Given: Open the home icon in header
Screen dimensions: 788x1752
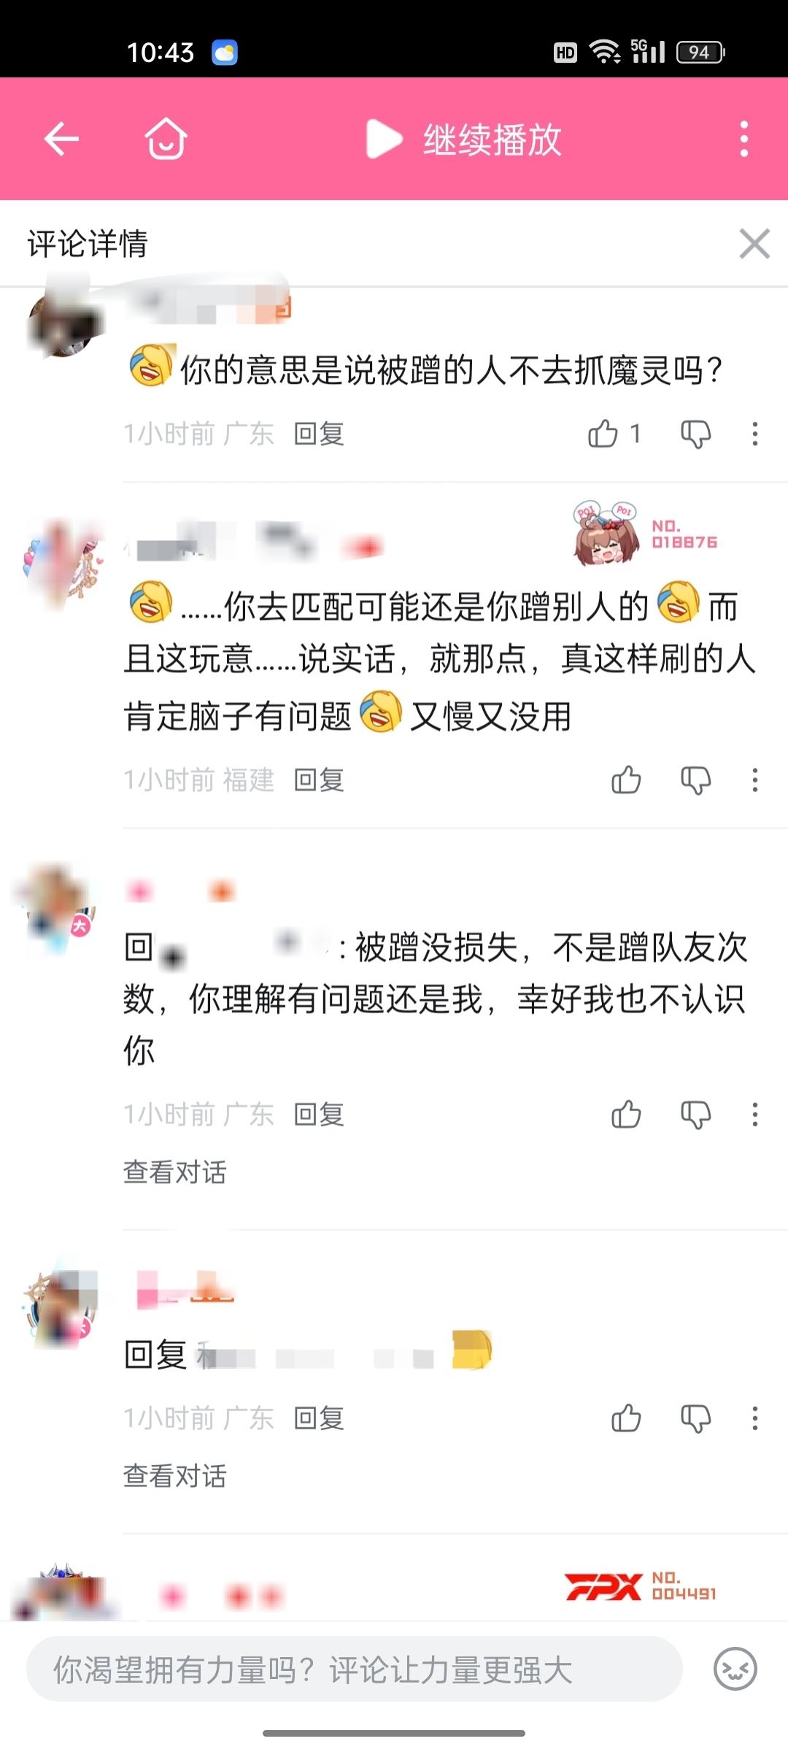Looking at the screenshot, I should [x=166, y=138].
